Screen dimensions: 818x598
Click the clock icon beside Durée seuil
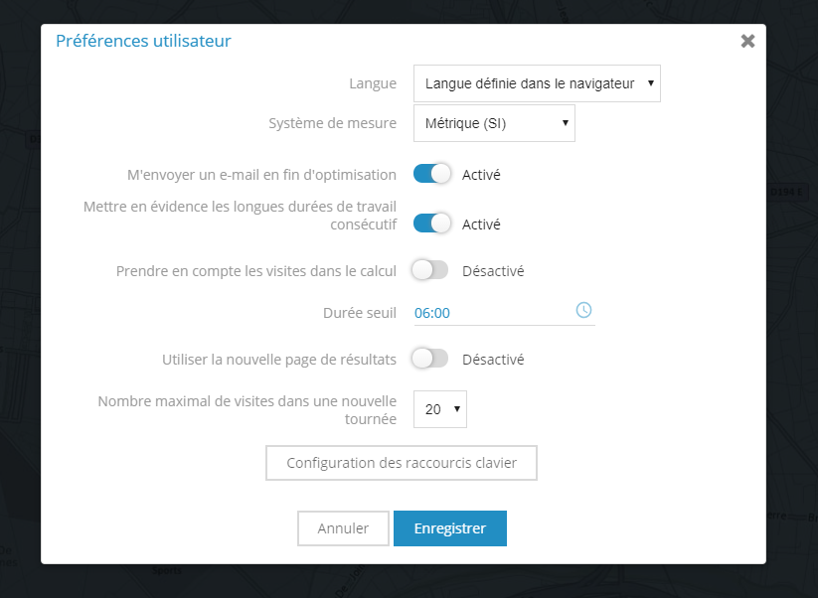[584, 310]
